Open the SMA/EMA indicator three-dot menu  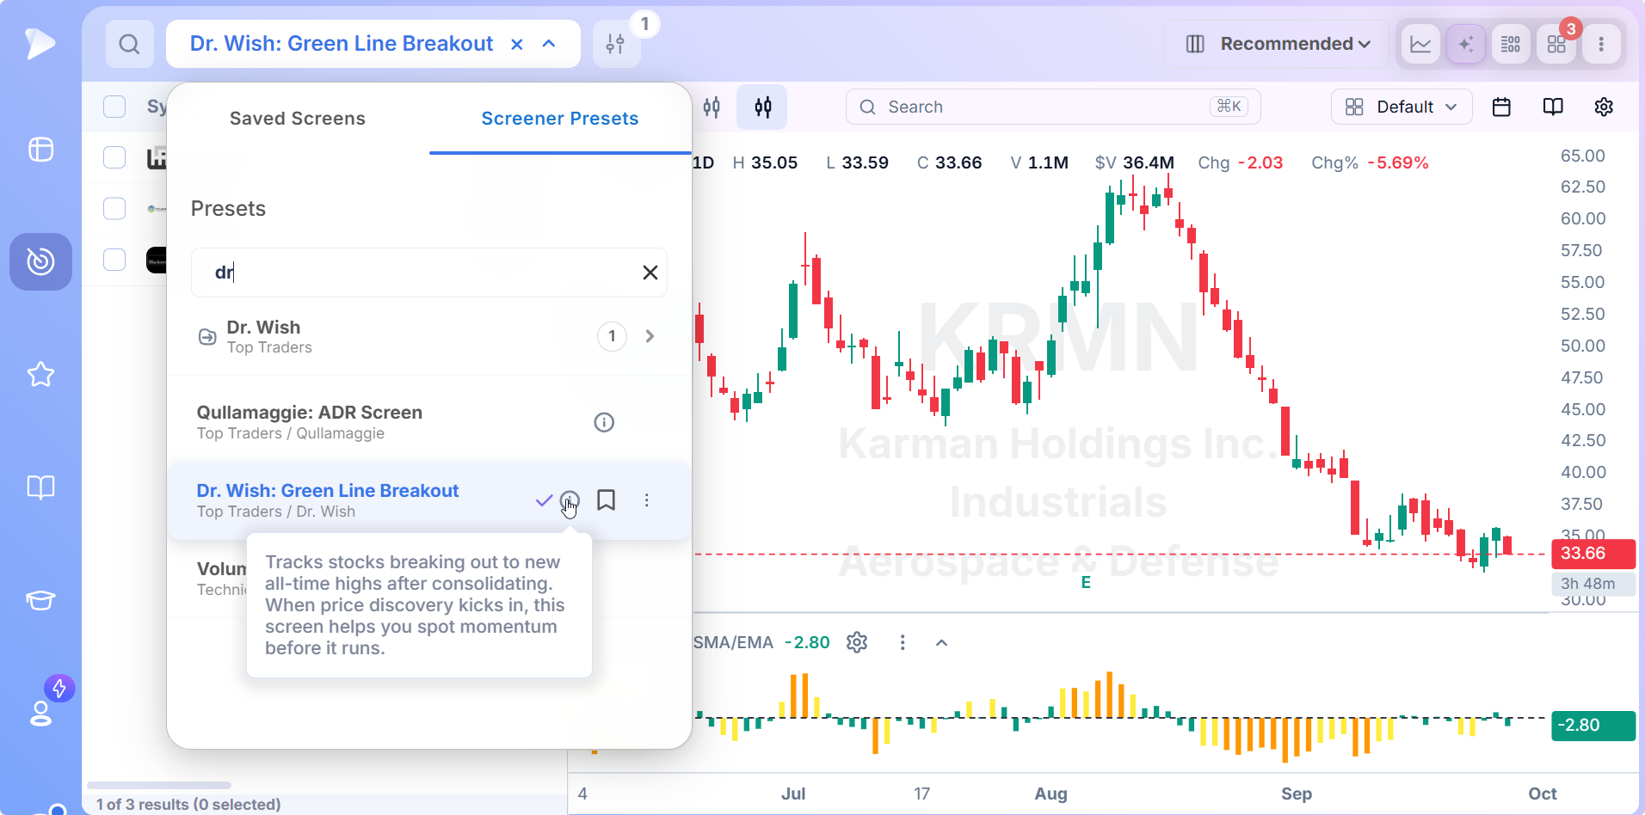pos(903,642)
